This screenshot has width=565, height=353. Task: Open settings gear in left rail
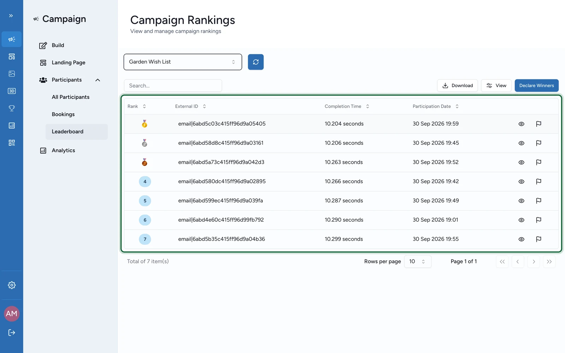pyautogui.click(x=12, y=285)
